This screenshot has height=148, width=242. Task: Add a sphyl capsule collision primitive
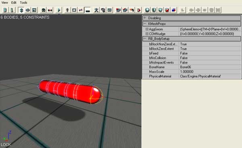154,10
